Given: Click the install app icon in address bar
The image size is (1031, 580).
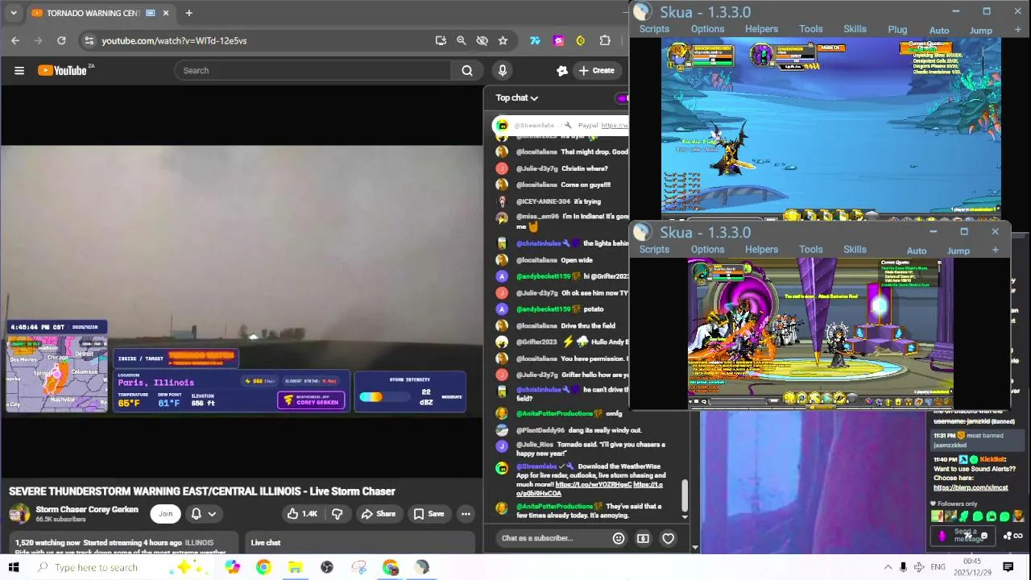Looking at the screenshot, I should pyautogui.click(x=441, y=40).
